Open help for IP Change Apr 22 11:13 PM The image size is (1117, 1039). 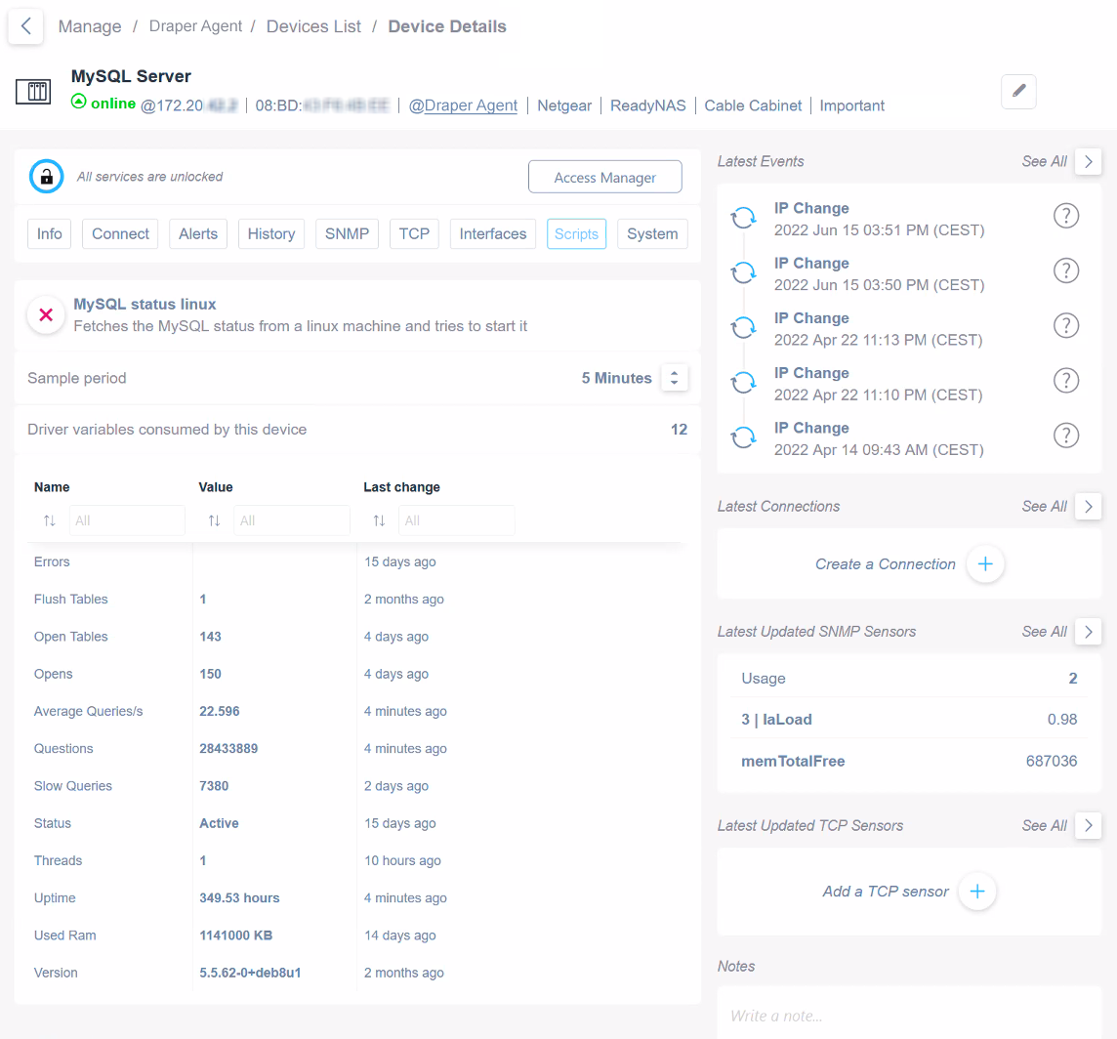coord(1065,326)
